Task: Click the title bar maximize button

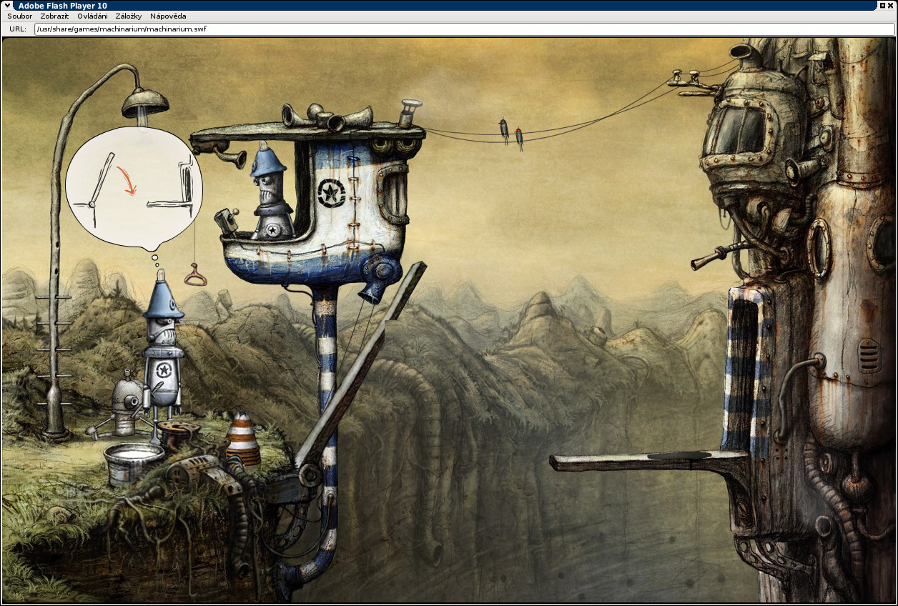Action: pos(883,5)
